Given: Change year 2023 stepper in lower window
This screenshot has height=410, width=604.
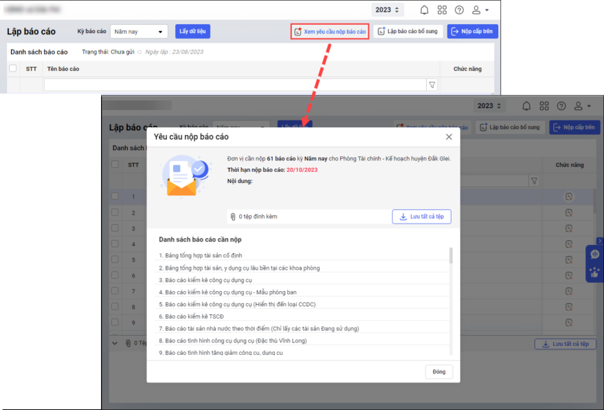Looking at the screenshot, I should 489,106.
